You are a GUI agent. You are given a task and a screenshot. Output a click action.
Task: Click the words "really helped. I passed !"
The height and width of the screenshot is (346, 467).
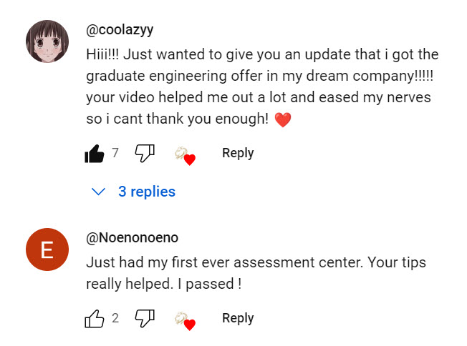(163, 284)
